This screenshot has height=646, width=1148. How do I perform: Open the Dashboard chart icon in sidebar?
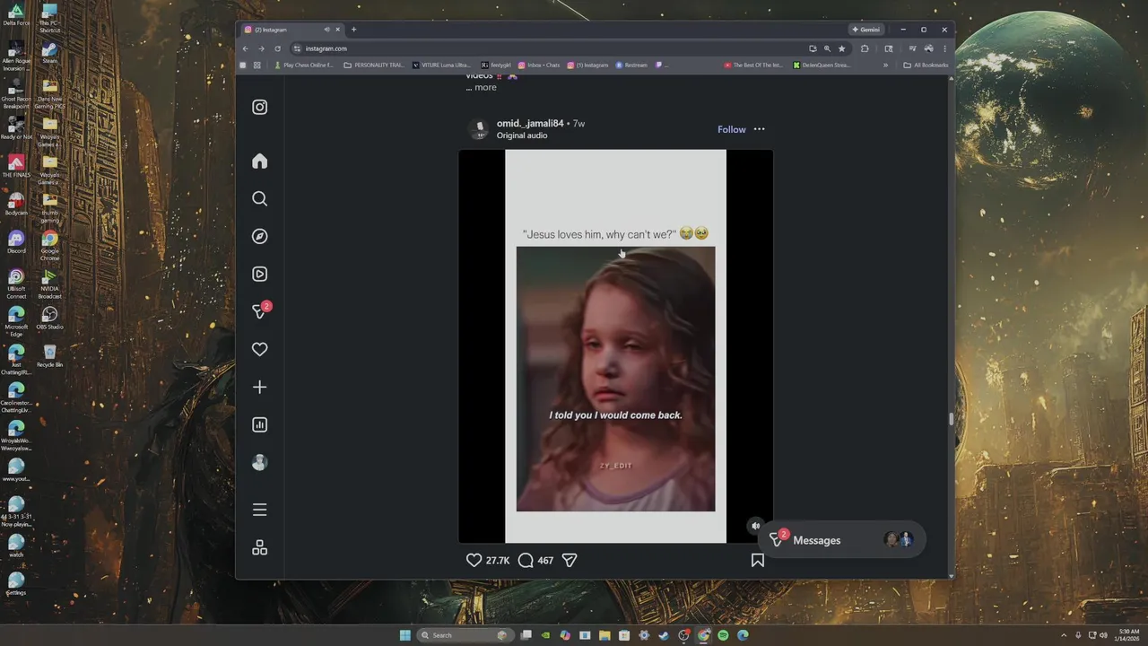259,424
